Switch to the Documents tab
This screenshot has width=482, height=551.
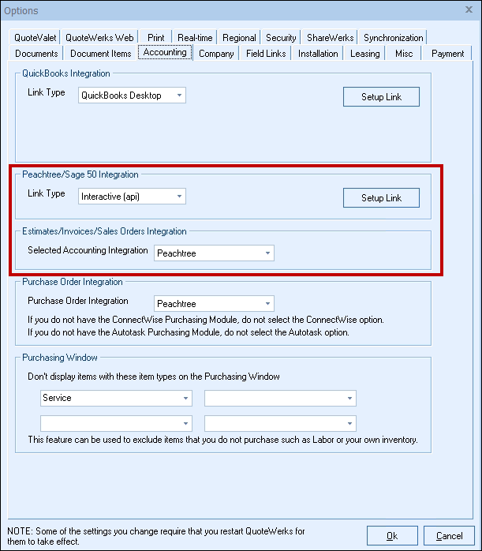pyautogui.click(x=36, y=54)
